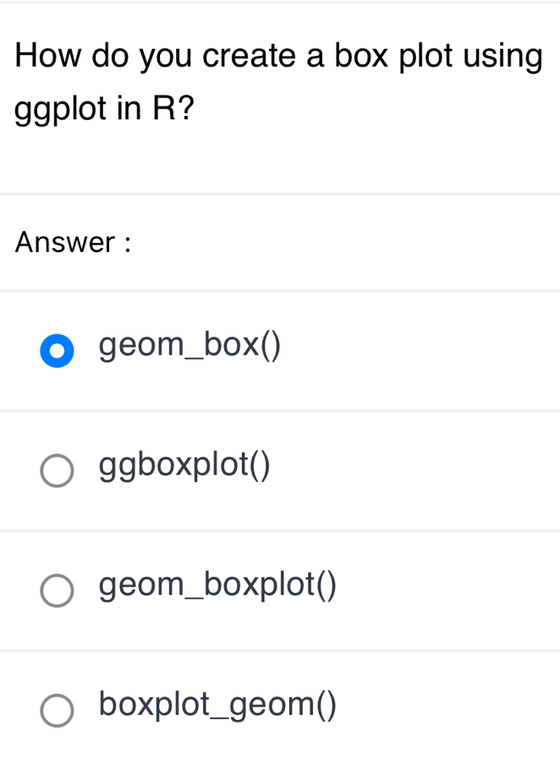Click the geom_boxplot() option label text
This screenshot has width=560, height=758.
pyautogui.click(x=217, y=585)
